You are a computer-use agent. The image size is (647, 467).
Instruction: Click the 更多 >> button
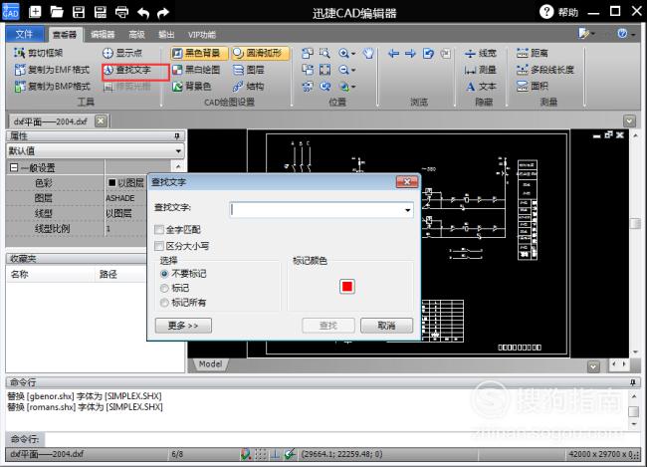click(x=183, y=326)
